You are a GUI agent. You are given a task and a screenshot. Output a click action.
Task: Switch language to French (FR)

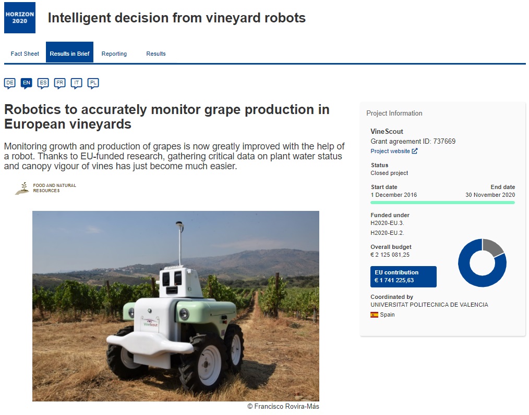59,83
